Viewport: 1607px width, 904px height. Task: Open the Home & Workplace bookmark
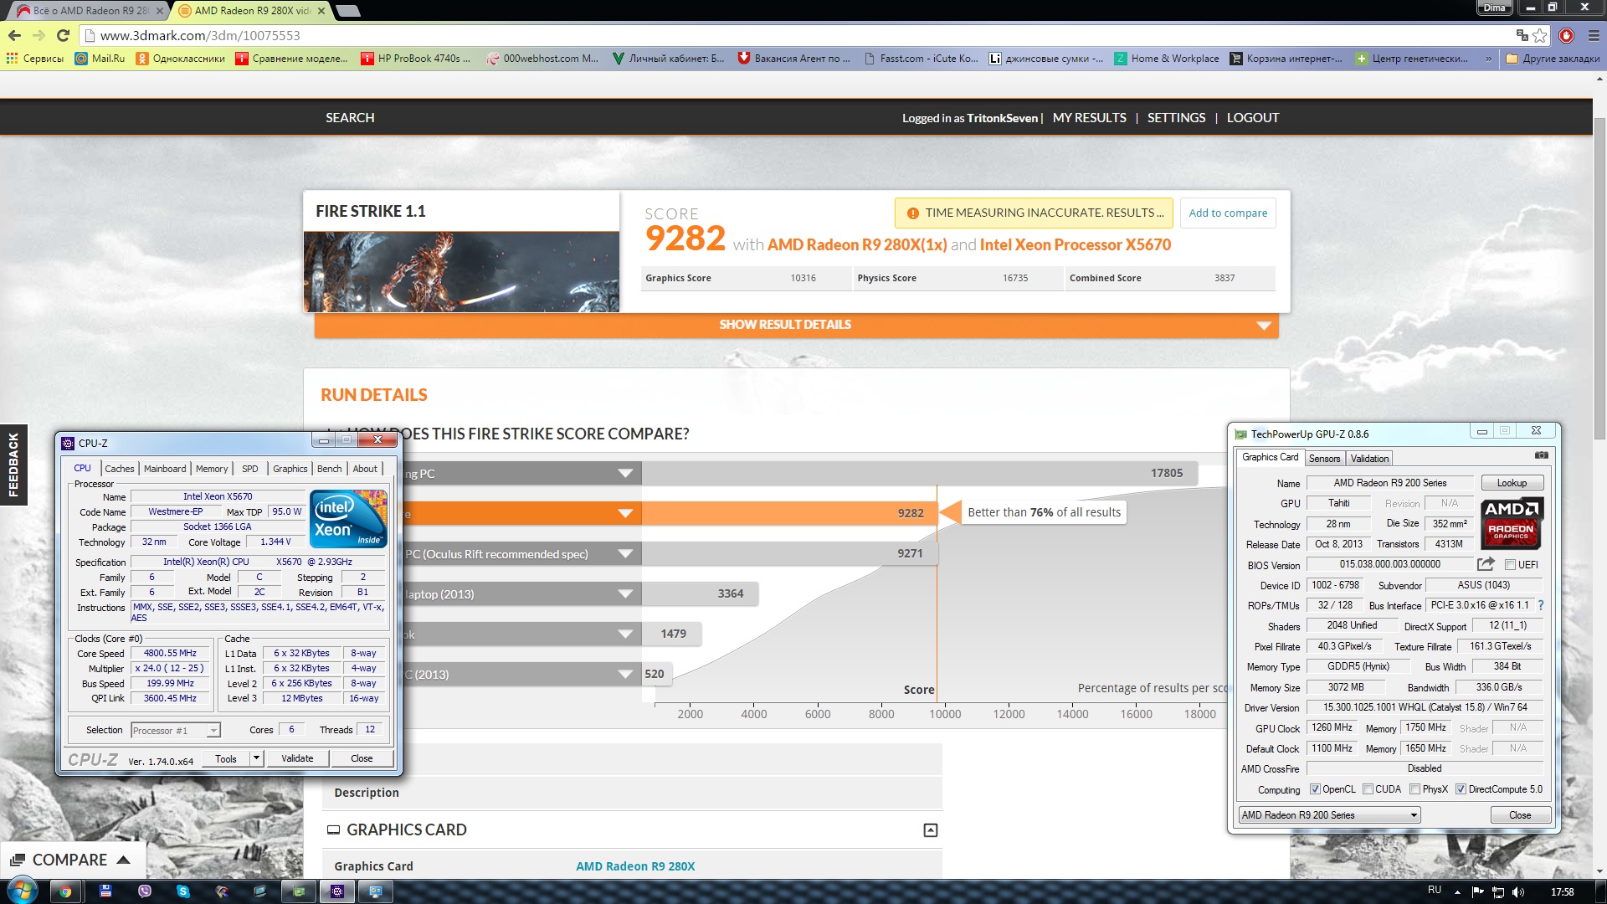coord(1167,59)
